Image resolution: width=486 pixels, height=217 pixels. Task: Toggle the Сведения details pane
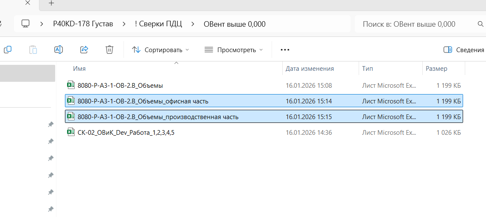(x=464, y=50)
